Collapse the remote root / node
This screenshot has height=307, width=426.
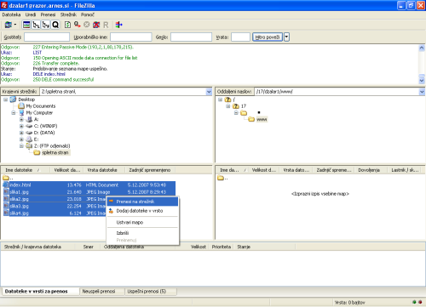[x=220, y=99]
